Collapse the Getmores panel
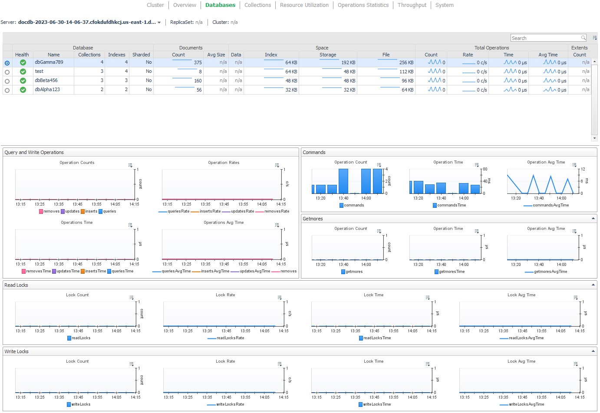The width and height of the screenshot is (600, 413). tap(594, 218)
